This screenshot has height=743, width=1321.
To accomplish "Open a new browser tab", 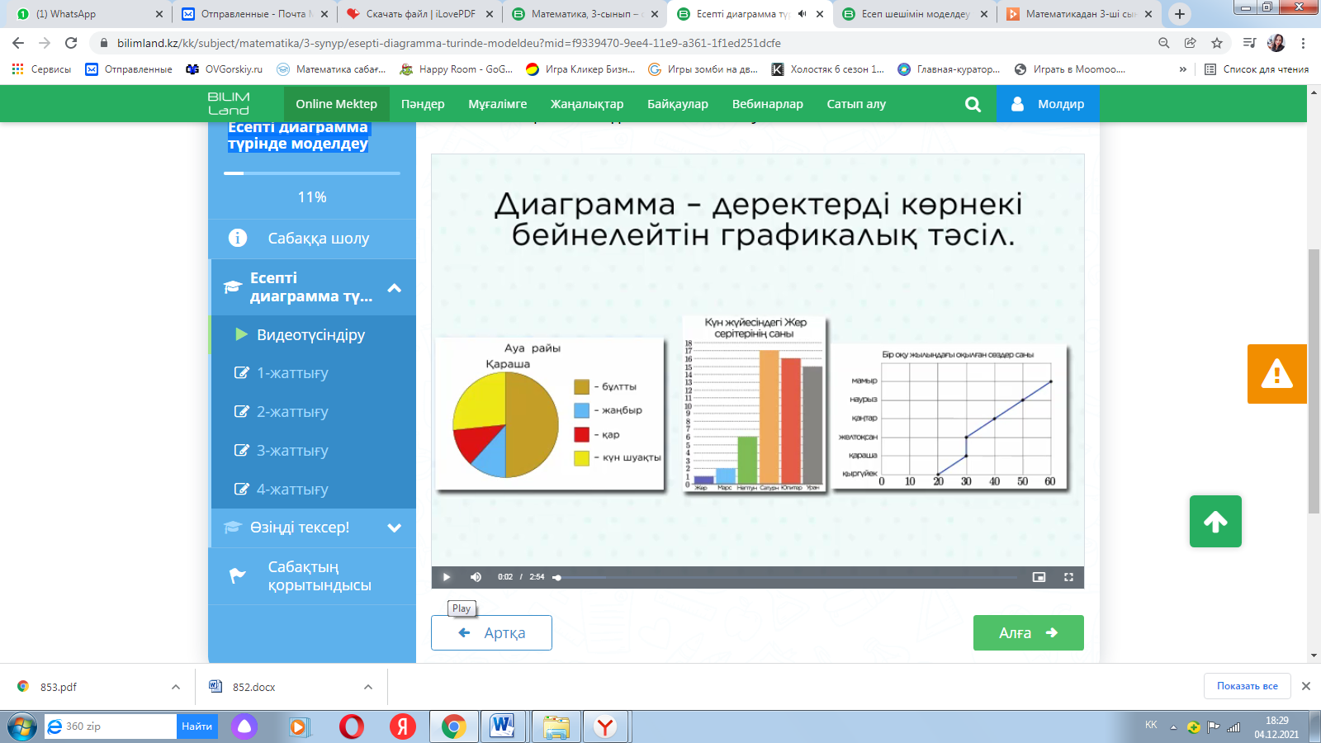I will click(x=1180, y=14).
